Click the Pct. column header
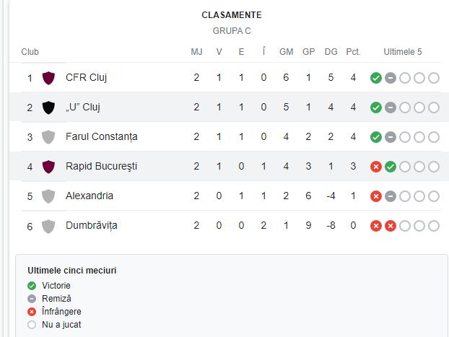 tap(353, 52)
